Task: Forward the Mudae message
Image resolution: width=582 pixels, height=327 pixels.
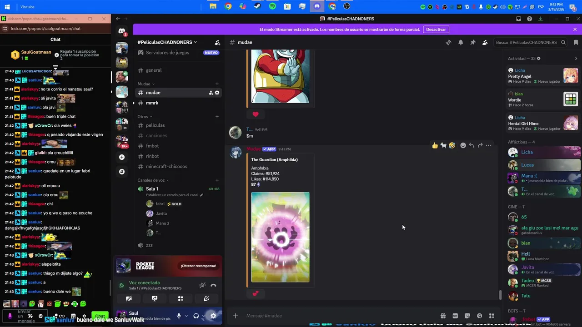Action: pos(480,145)
